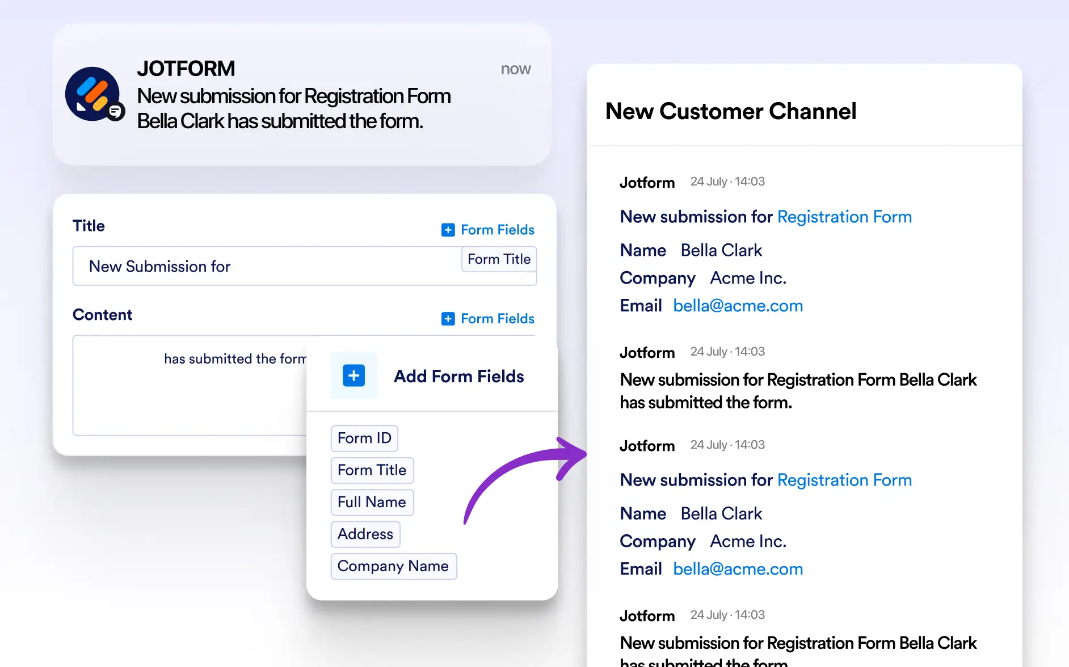
Task: Insert the Full Name field tag
Action: click(372, 502)
